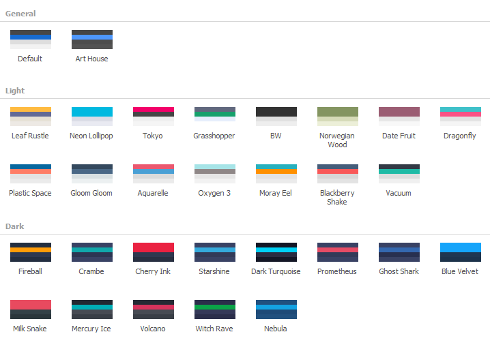Choose the Art House theme
Screen dimensions: 490x347
point(91,40)
